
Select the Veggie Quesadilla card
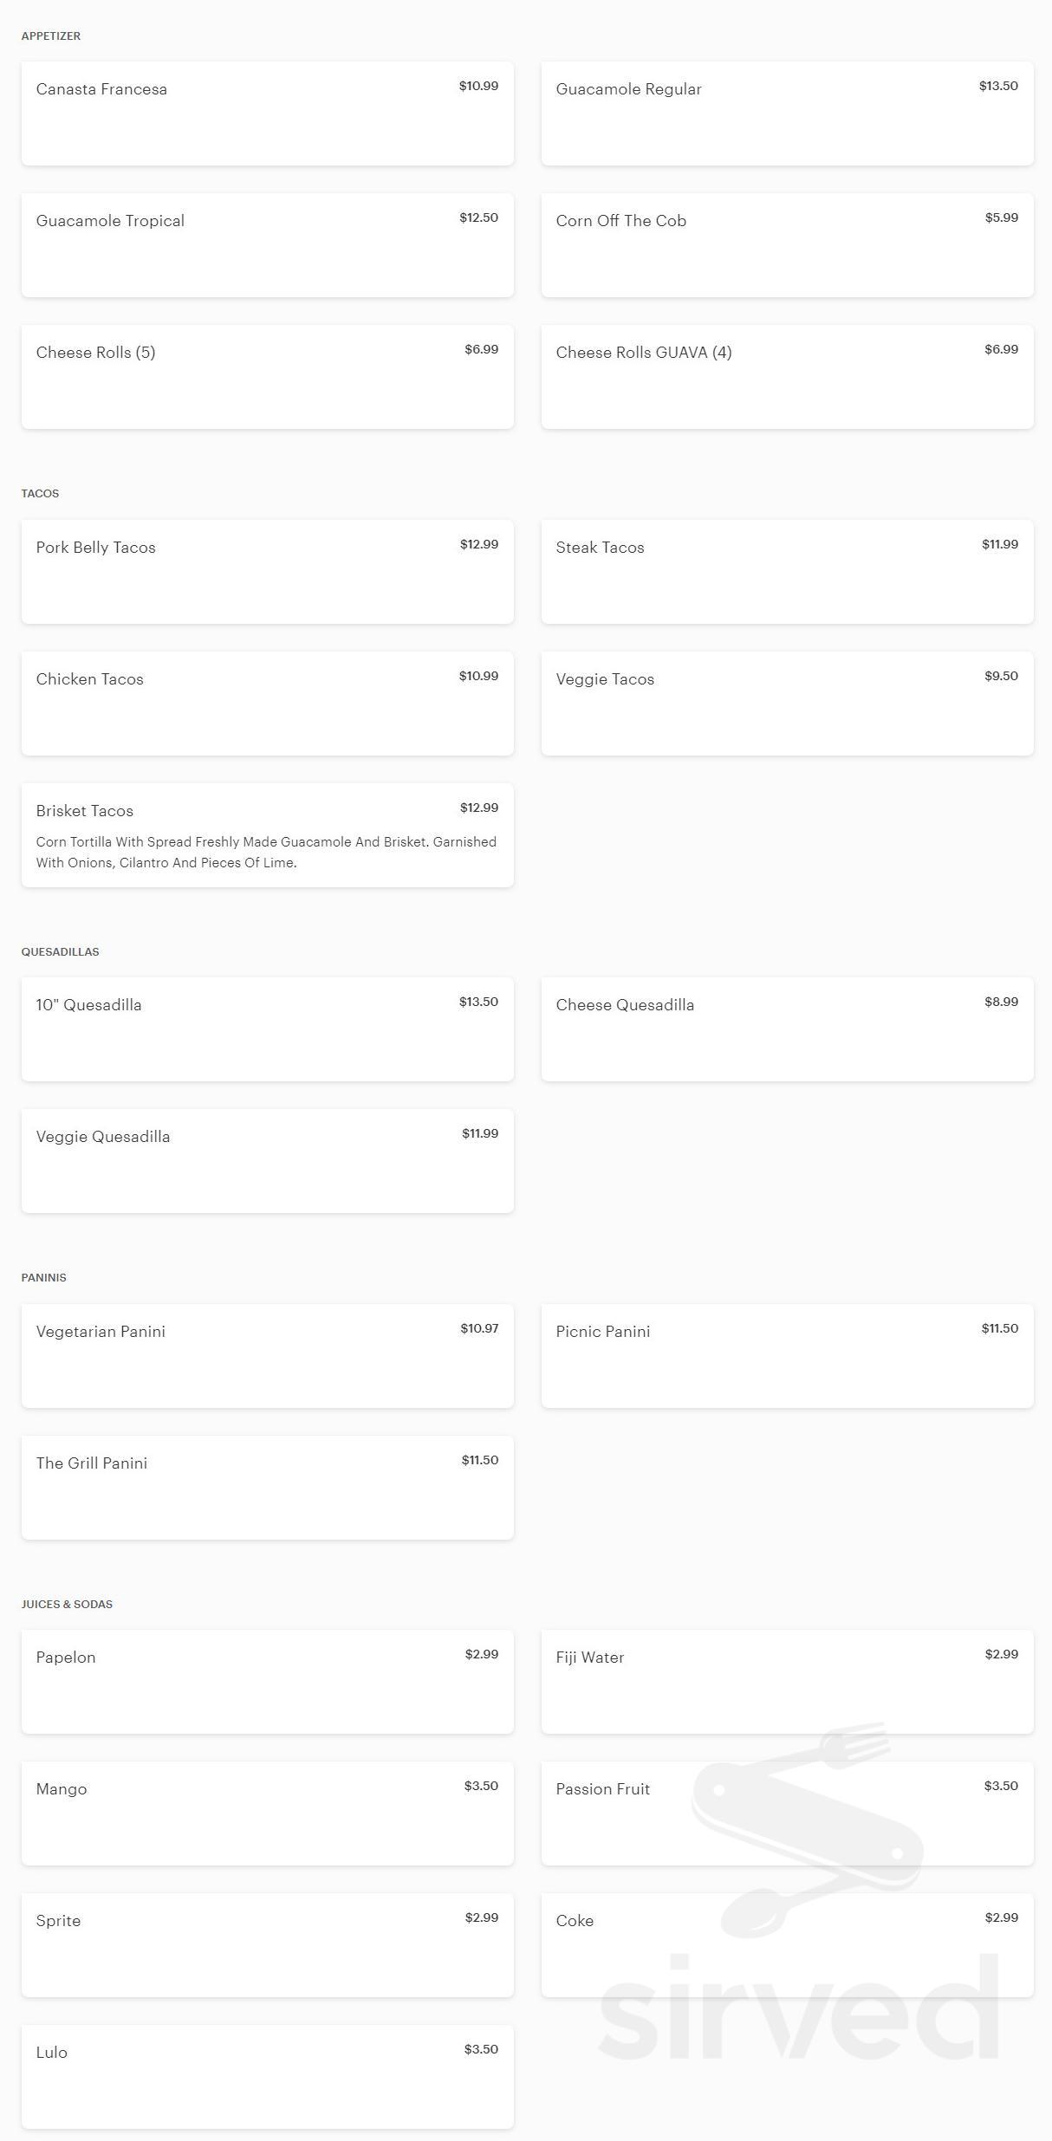(267, 1161)
